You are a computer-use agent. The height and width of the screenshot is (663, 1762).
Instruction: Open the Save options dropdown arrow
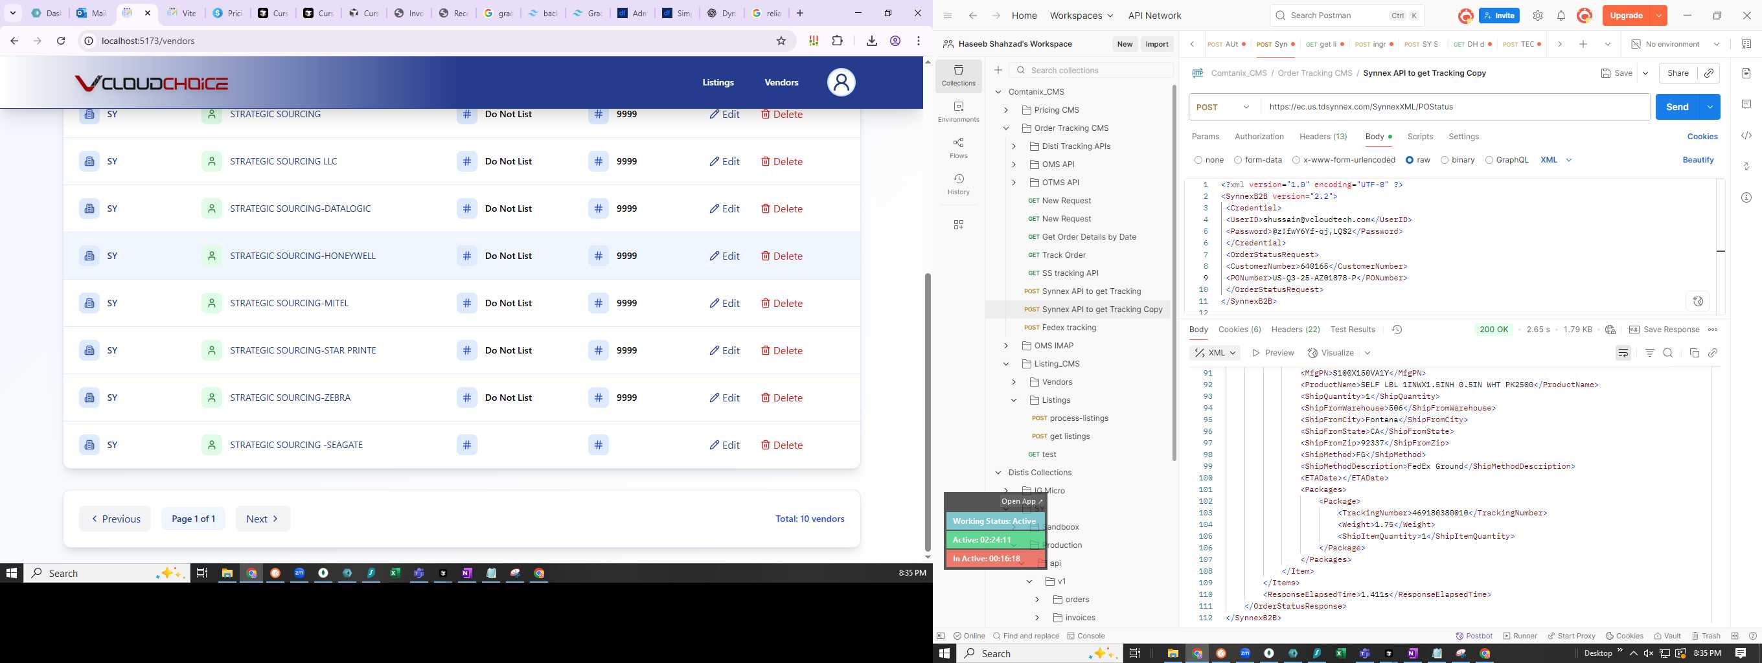1645,73
